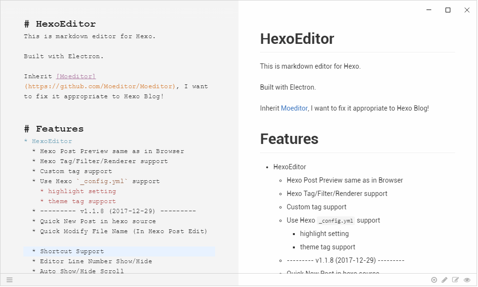
Task: Click the '`_config.yml`' code text in editor
Action: pos(102,181)
